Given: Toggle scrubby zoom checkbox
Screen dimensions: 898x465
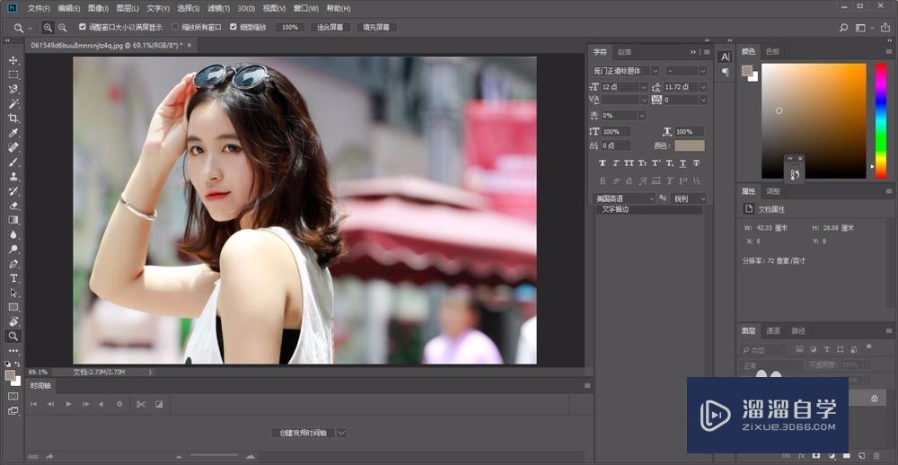Looking at the screenshot, I should coord(233,28).
